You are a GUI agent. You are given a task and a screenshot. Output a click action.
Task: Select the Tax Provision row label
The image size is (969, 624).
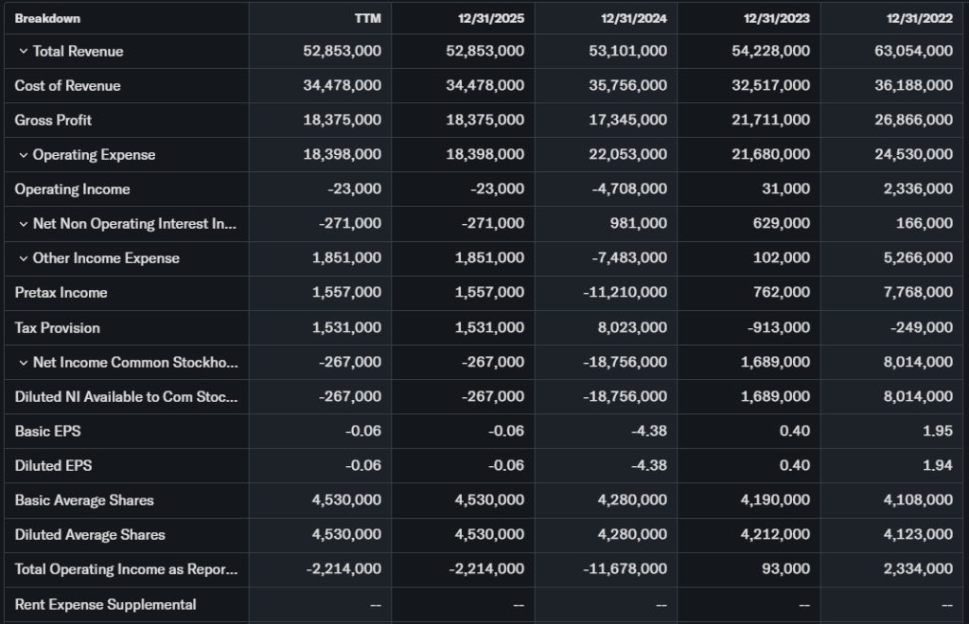coord(57,328)
